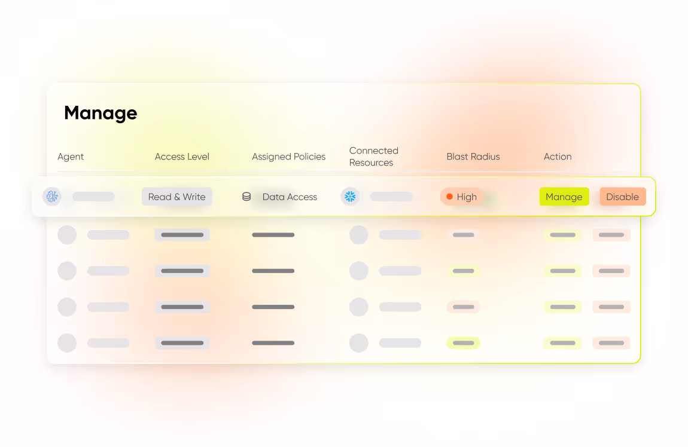Image resolution: width=688 pixels, height=447 pixels.
Task: Click the Access Level column header
Action: pos(182,157)
